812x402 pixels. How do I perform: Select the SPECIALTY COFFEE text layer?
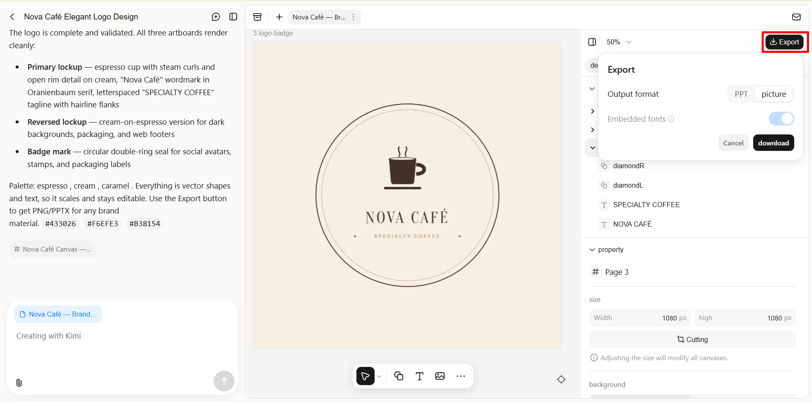(x=646, y=205)
